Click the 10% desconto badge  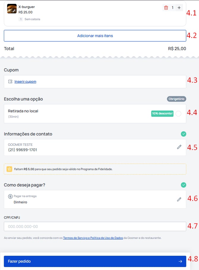click(x=162, y=113)
